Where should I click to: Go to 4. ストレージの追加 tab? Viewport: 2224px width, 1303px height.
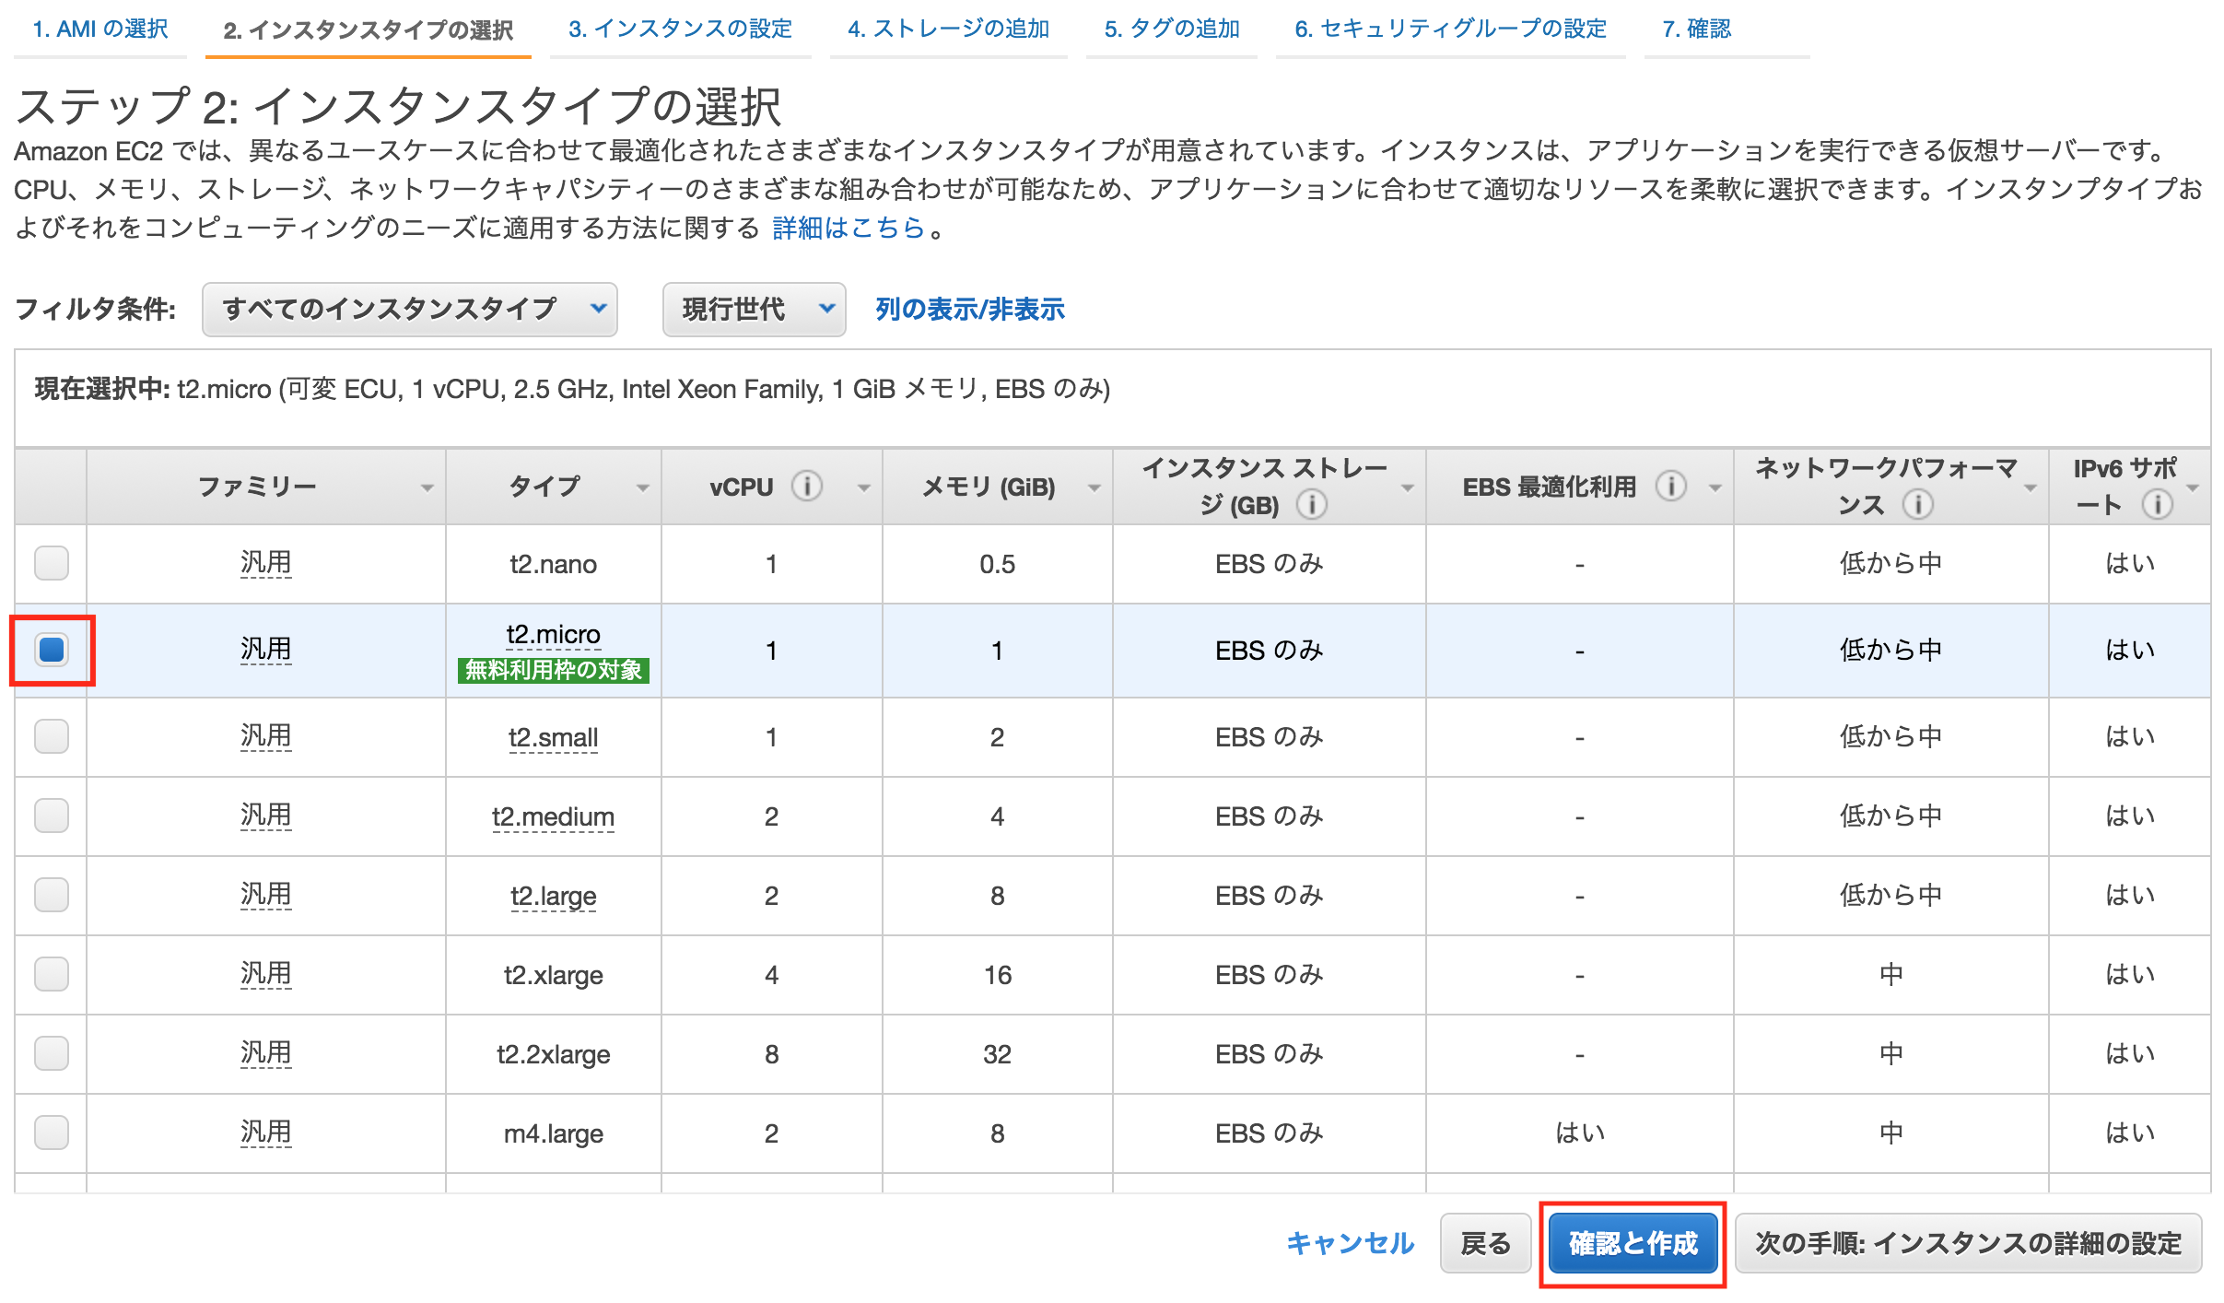[x=949, y=29]
